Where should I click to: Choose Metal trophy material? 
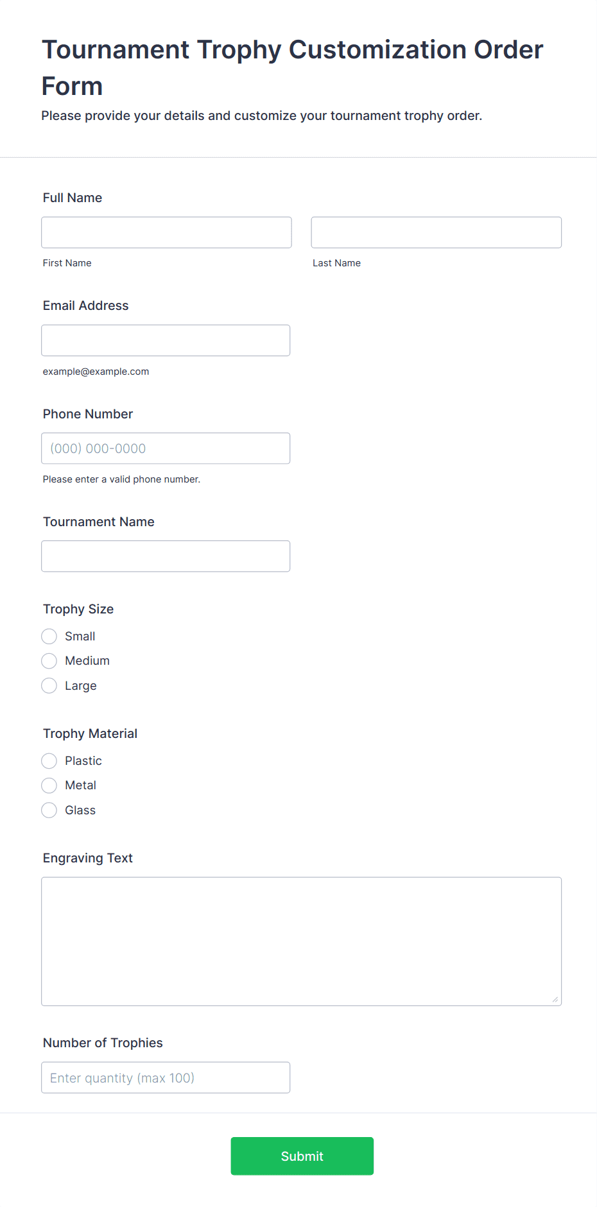tap(49, 785)
